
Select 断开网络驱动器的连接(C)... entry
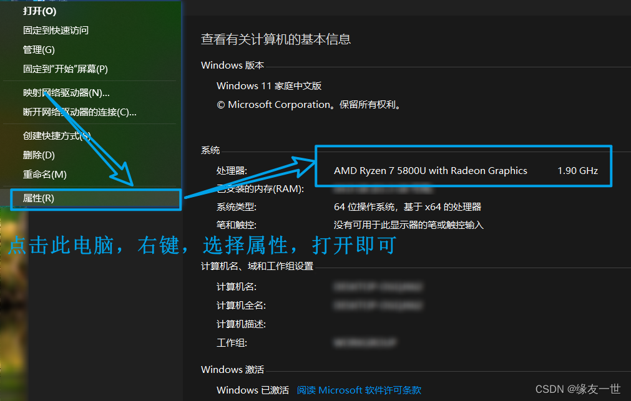(x=80, y=112)
